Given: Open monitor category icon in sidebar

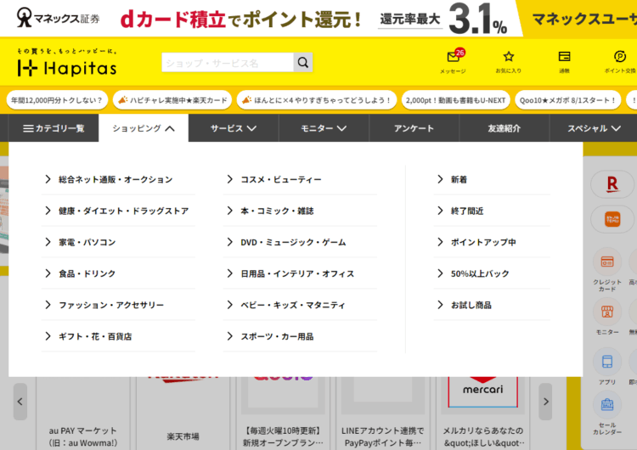Looking at the screenshot, I should click(607, 312).
